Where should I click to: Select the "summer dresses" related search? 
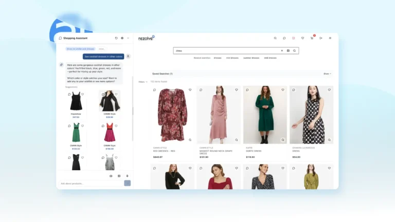pyautogui.click(x=252, y=58)
